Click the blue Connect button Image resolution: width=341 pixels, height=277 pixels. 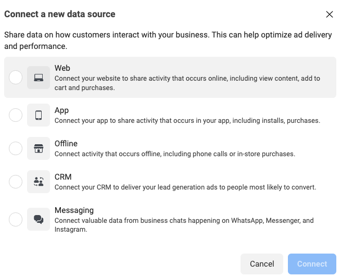(312, 264)
